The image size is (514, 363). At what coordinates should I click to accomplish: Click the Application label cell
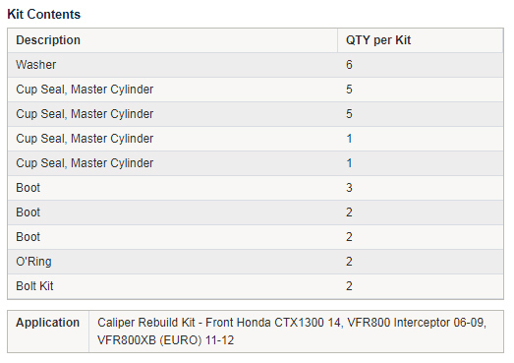click(x=48, y=332)
